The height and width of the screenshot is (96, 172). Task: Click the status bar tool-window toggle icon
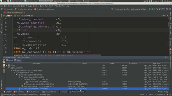click(2, 95)
